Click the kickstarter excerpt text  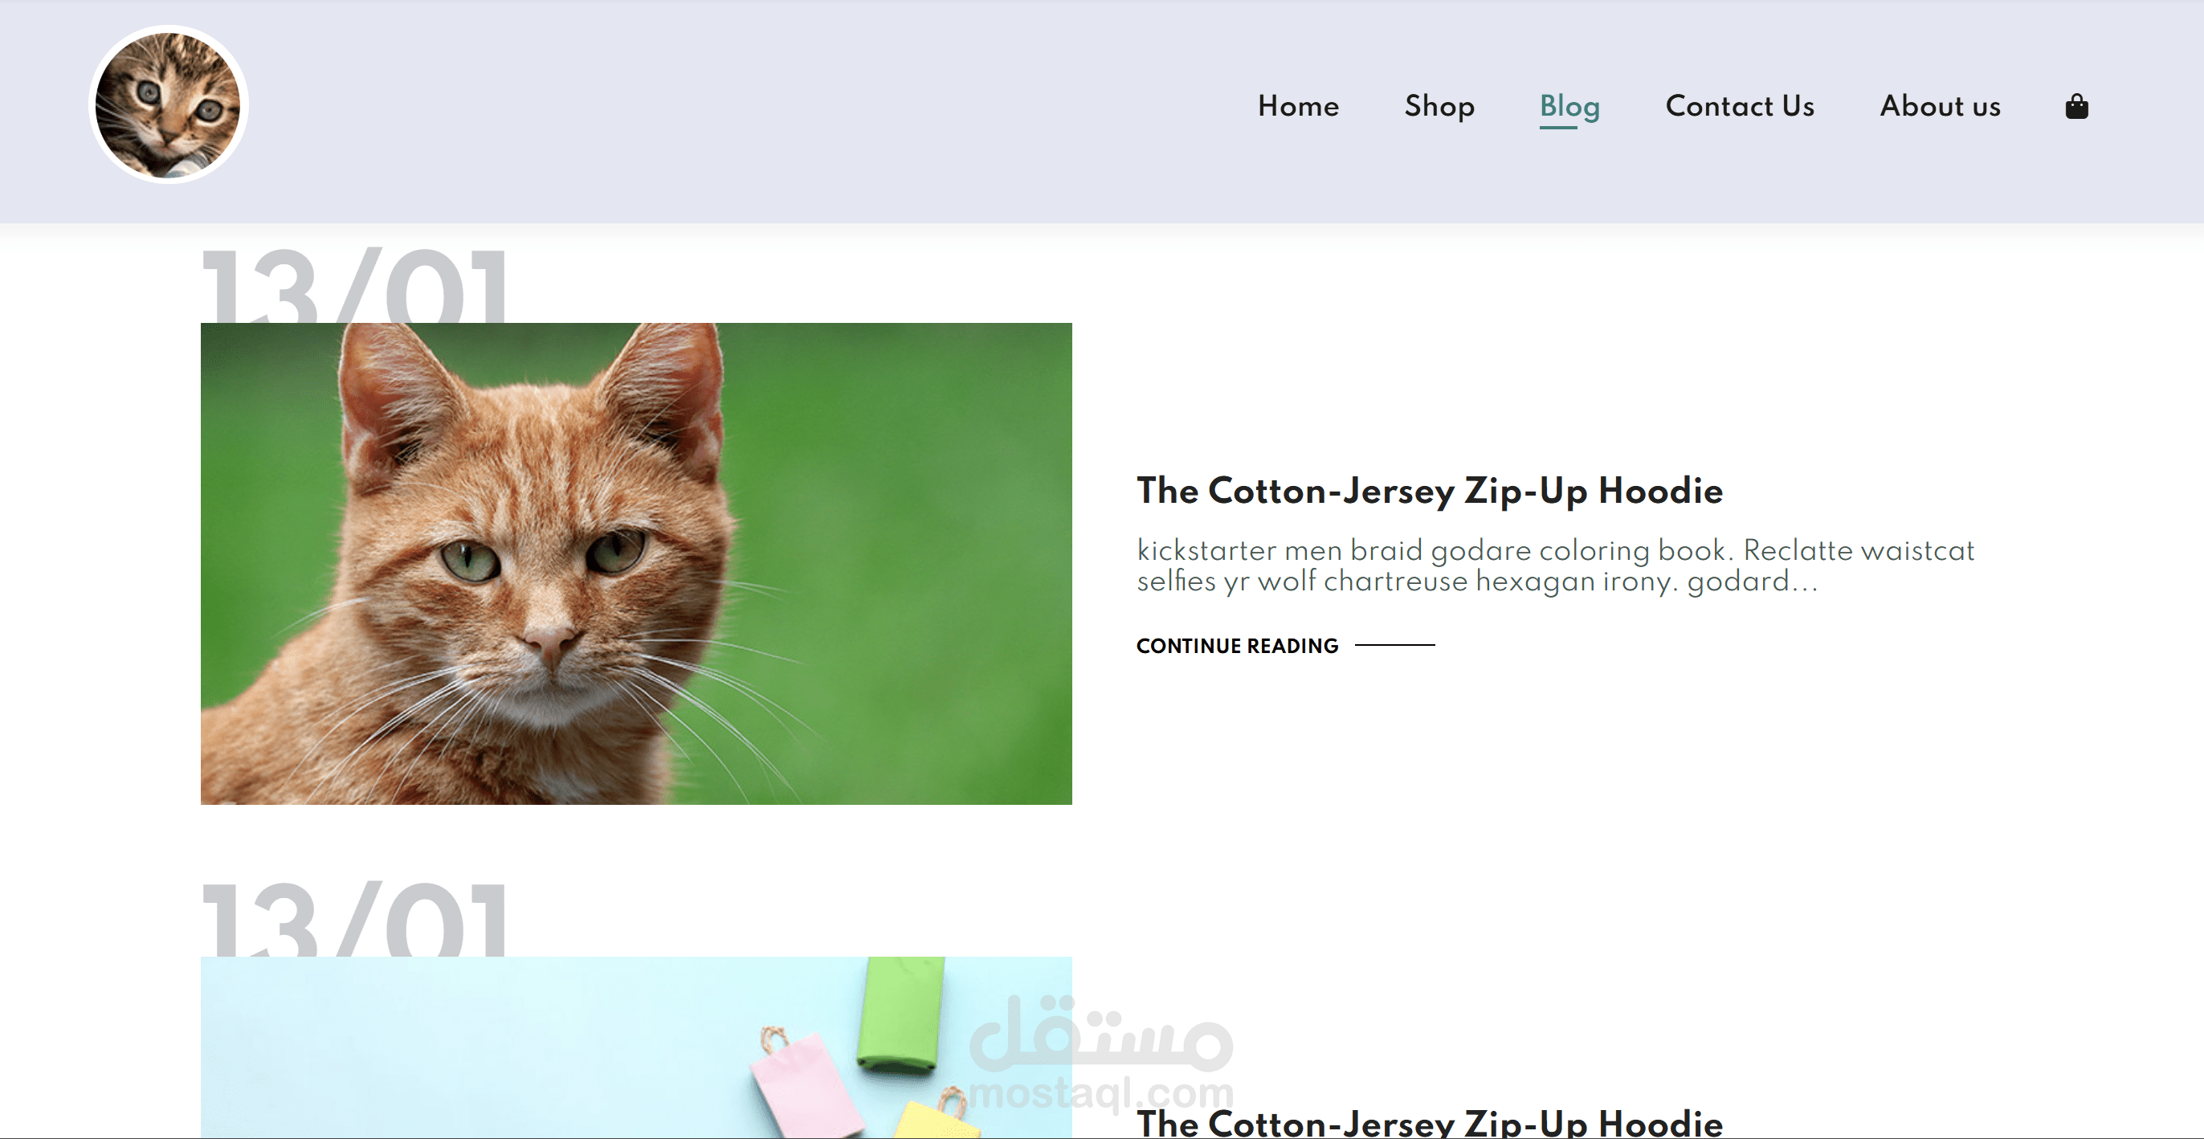[x=1555, y=565]
